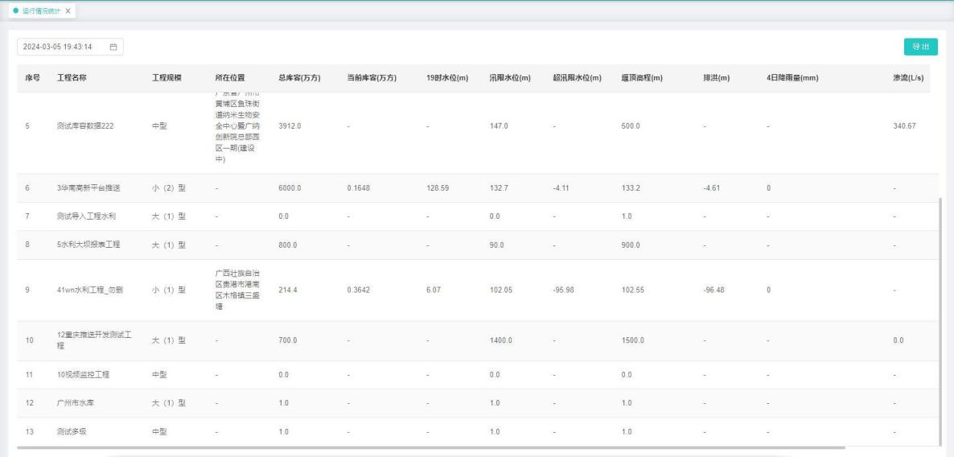Focus the 2024-03-05 19:43:14 date field
Screen dimensions: 954x457
tap(58, 47)
